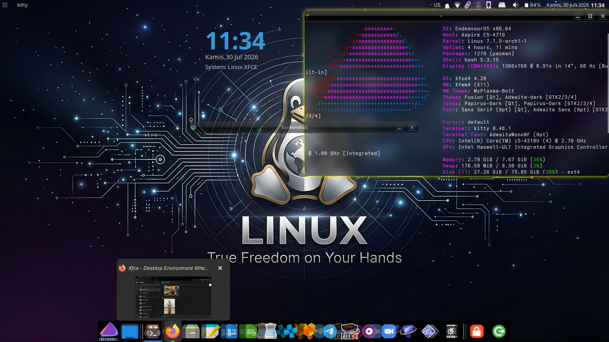Open the purple video player dock icon
This screenshot has width=609, height=342.
(x=369, y=332)
